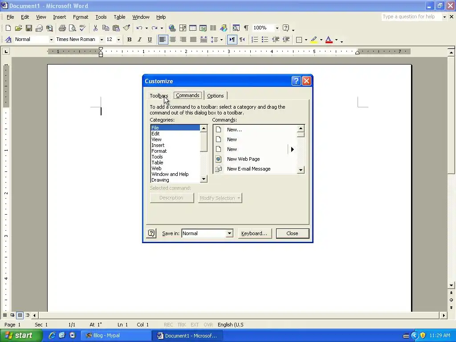Switch to Blog - Mypal taskbar window
The width and height of the screenshot is (456, 342).
115,335
